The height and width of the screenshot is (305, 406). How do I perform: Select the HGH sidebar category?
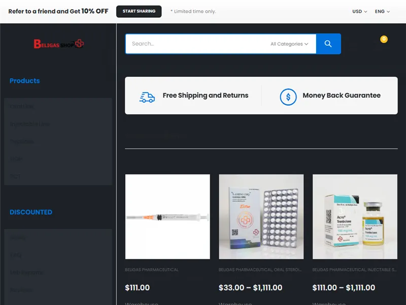click(x=16, y=159)
